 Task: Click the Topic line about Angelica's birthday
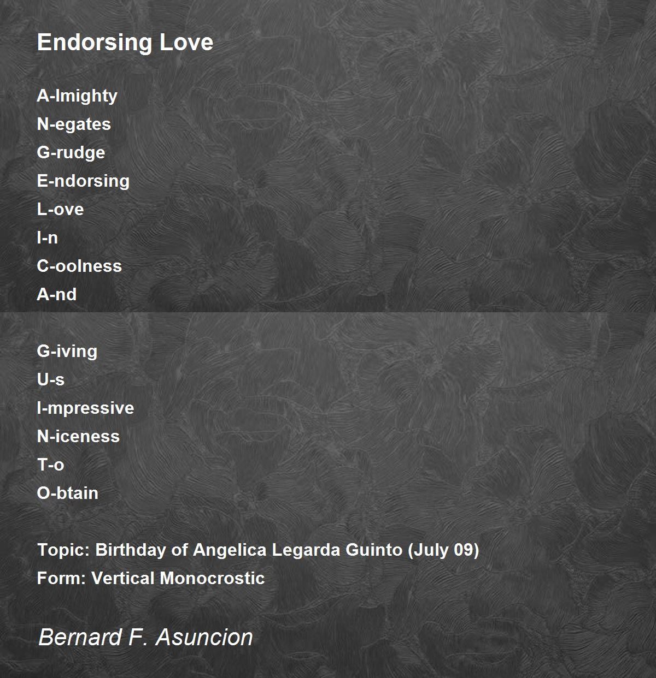click(258, 550)
